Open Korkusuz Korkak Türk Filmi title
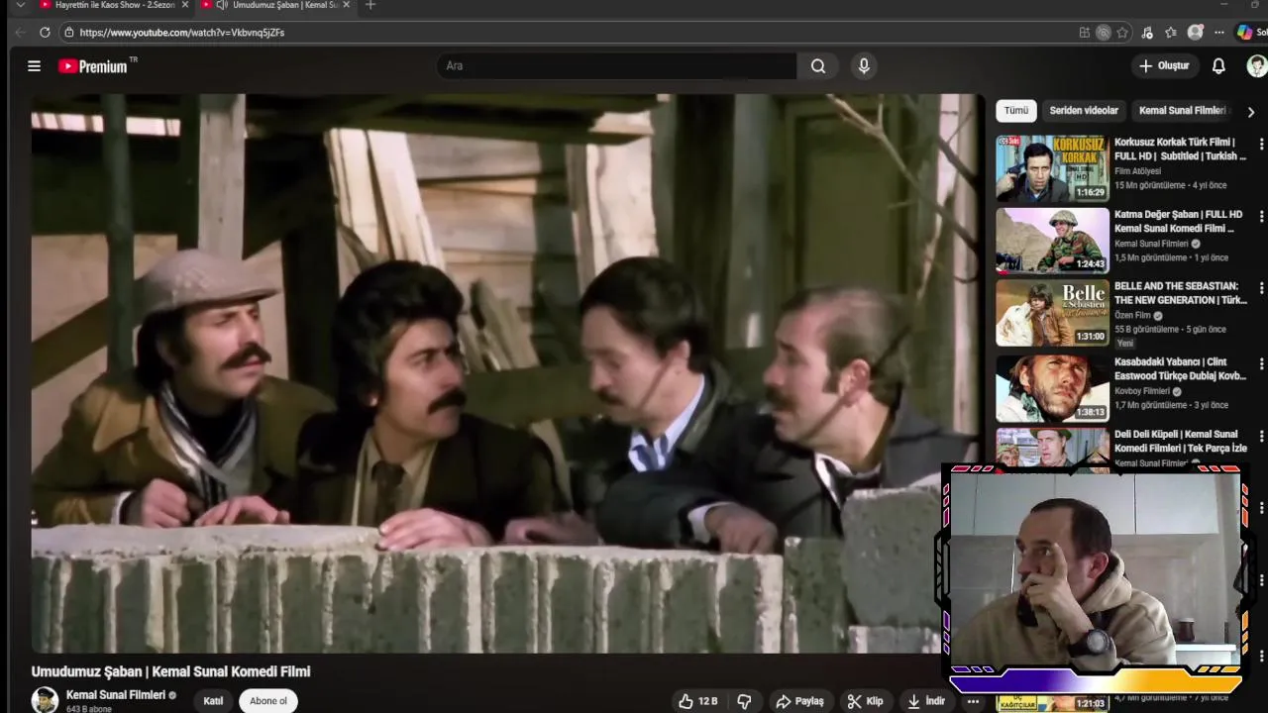 point(1180,150)
